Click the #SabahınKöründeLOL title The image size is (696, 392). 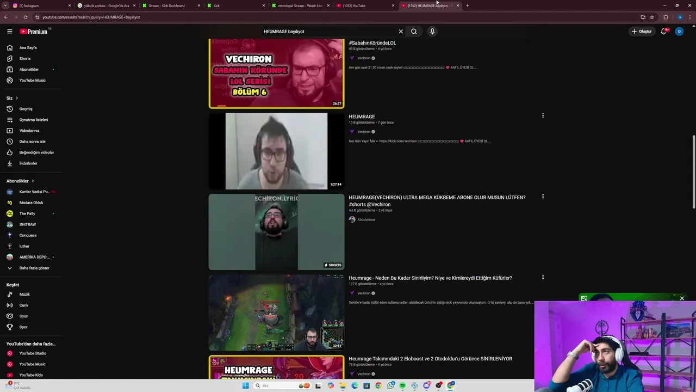(372, 43)
